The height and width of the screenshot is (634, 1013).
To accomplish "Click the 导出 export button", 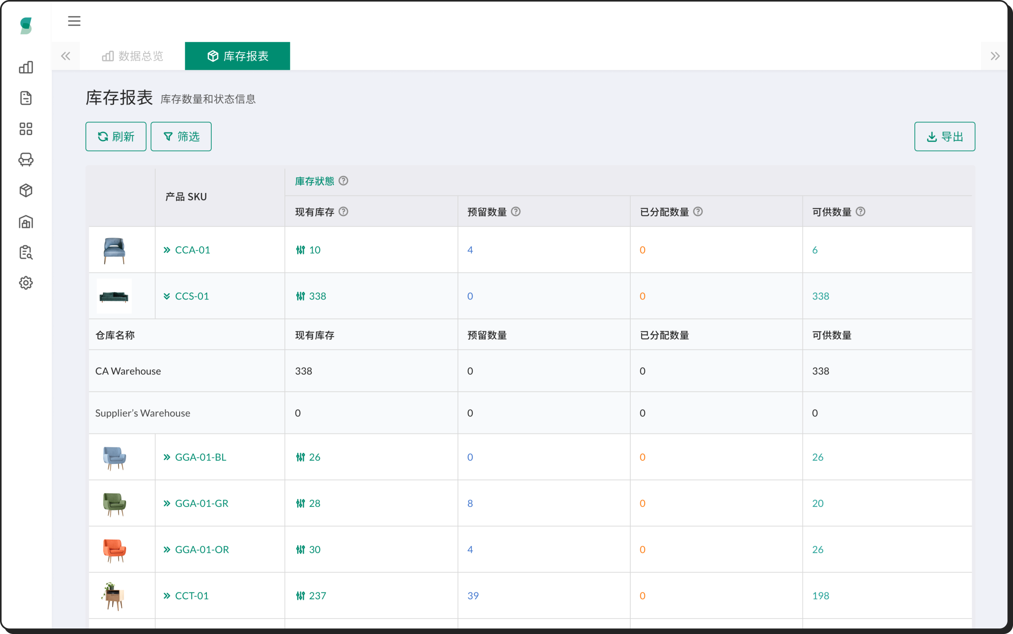I will [x=944, y=137].
